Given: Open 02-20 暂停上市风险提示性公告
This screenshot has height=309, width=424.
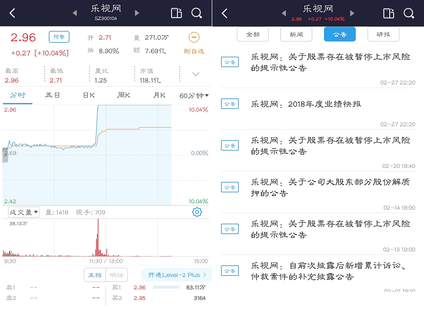Looking at the screenshot, I should (318, 150).
